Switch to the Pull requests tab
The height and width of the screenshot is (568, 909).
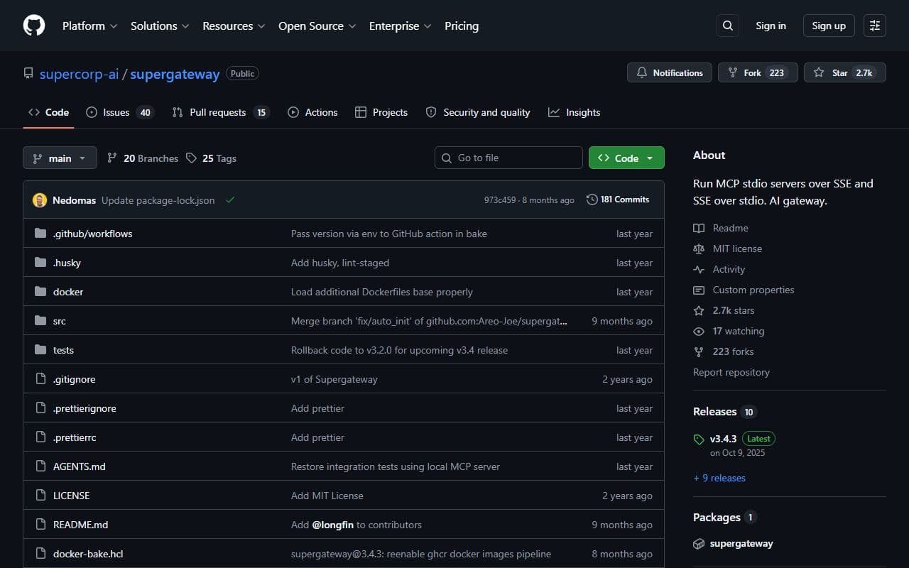221,112
